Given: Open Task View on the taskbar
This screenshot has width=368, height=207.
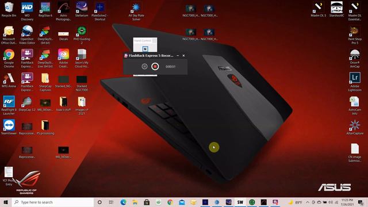Looking at the screenshot, I should 111,202.
